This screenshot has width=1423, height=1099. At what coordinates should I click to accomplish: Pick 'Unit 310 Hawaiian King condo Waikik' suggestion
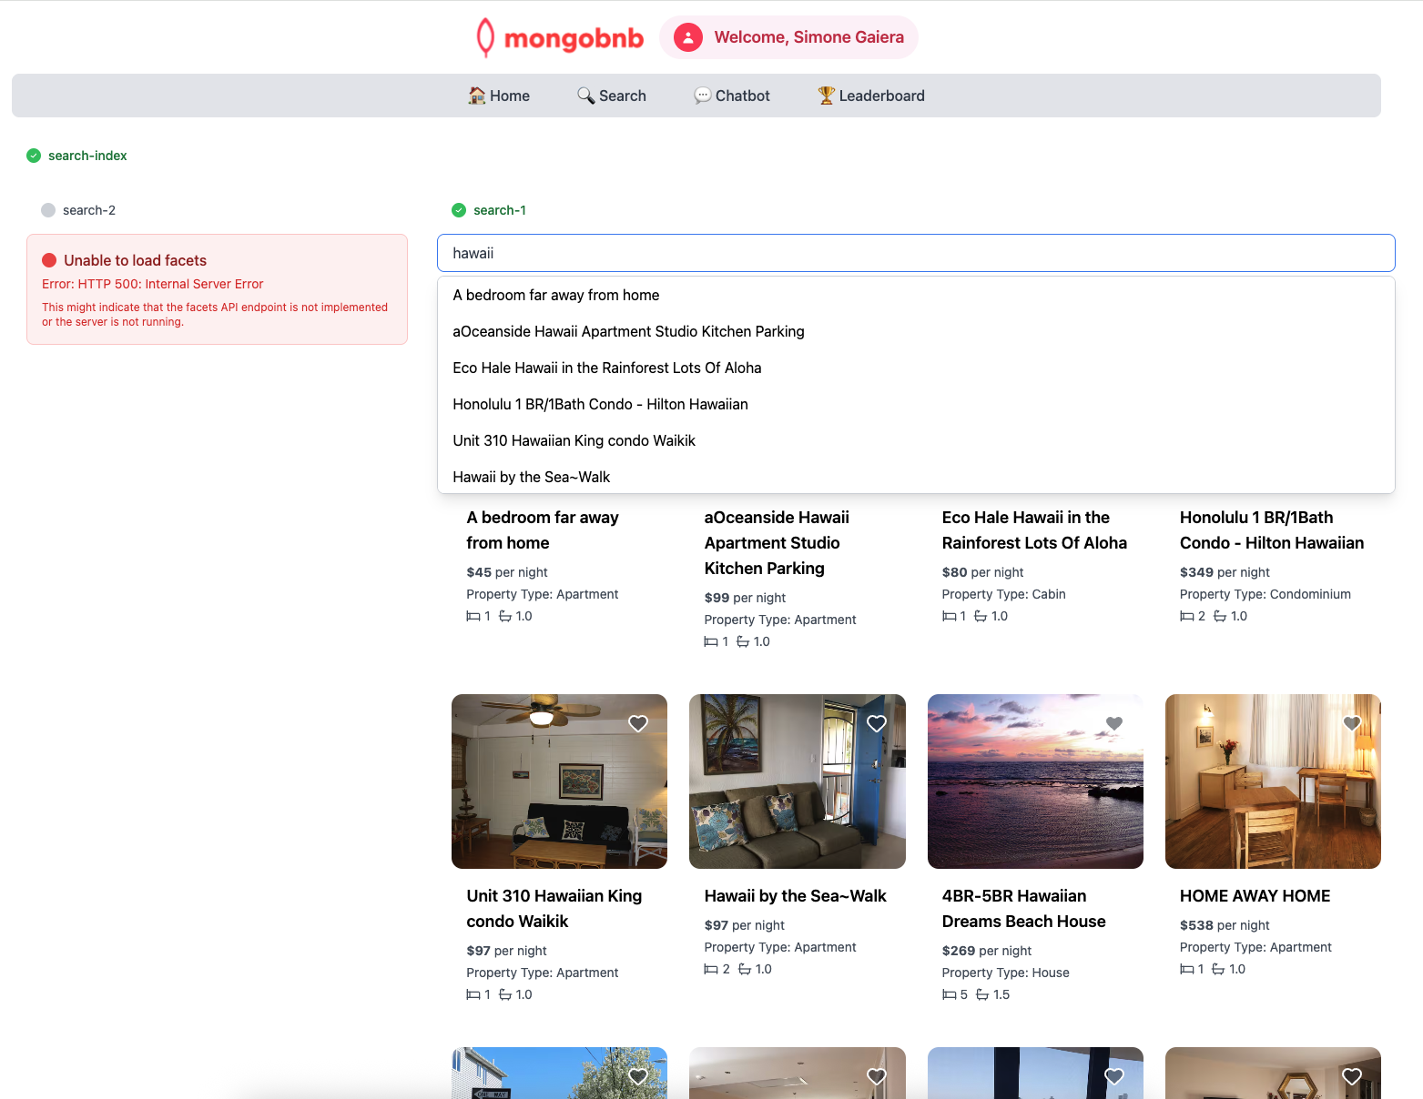click(x=574, y=440)
